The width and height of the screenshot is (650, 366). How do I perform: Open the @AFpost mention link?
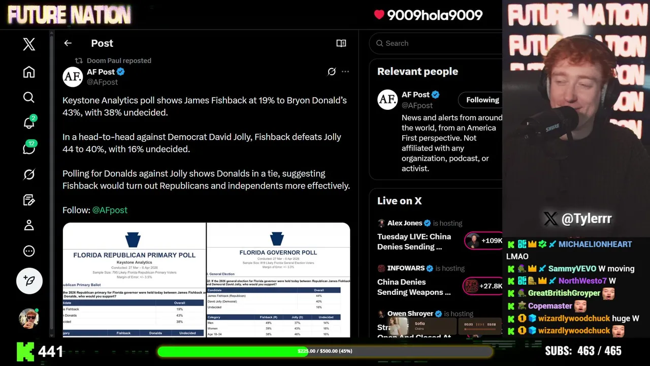pyautogui.click(x=110, y=210)
